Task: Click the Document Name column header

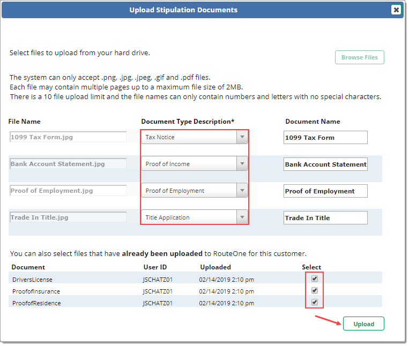Action: [313, 122]
